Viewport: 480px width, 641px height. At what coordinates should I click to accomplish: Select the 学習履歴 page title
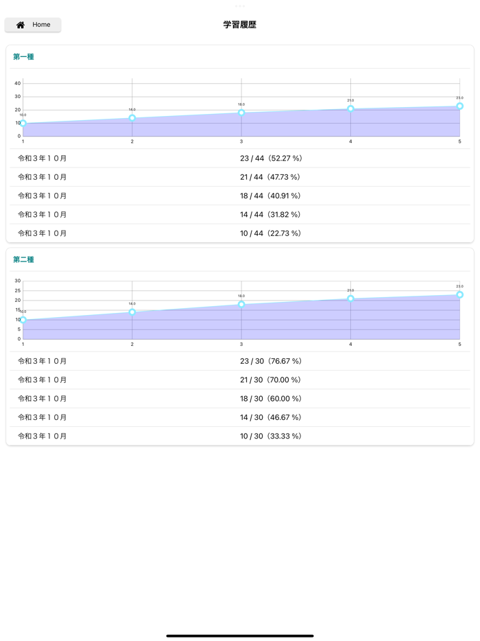click(x=240, y=25)
